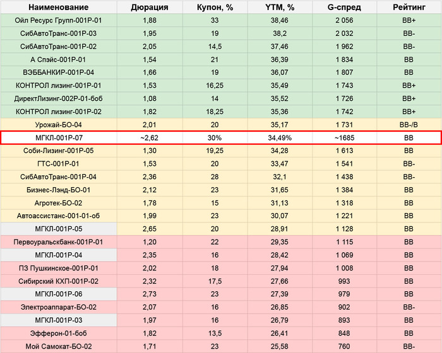Screen dimensions: 442x353
Task: Click the 'Дюрация' column header
Action: pyautogui.click(x=150, y=8)
